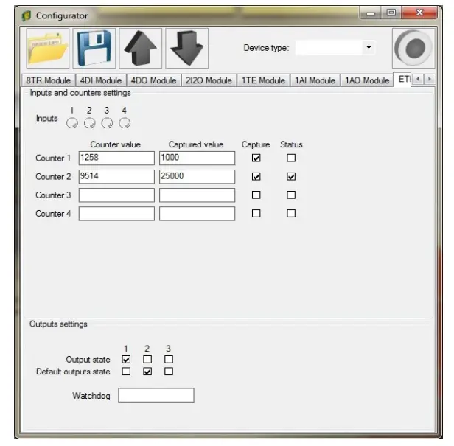
Task: Click the round connect status button
Action: coord(413,48)
